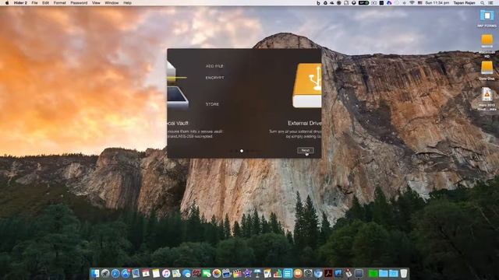499x280 pixels.
Task: Open Safari from the Dock
Action: click(115, 273)
